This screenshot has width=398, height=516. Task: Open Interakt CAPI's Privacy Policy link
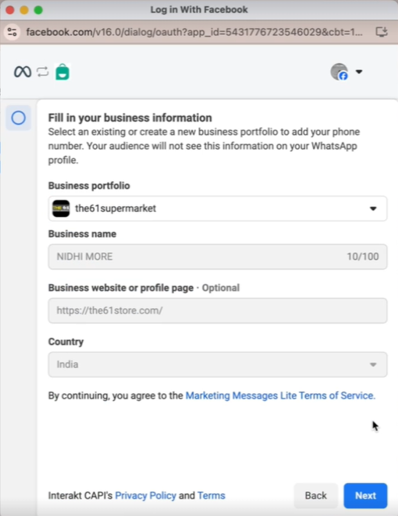click(x=146, y=495)
